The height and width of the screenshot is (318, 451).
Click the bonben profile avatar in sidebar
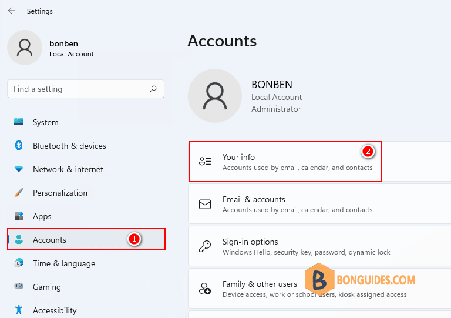[x=25, y=48]
